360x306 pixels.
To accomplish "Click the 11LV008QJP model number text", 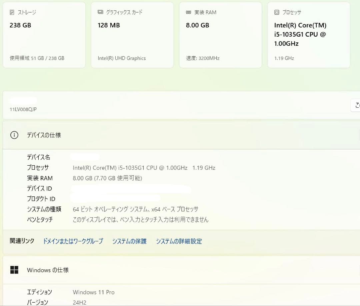I will coord(23,109).
